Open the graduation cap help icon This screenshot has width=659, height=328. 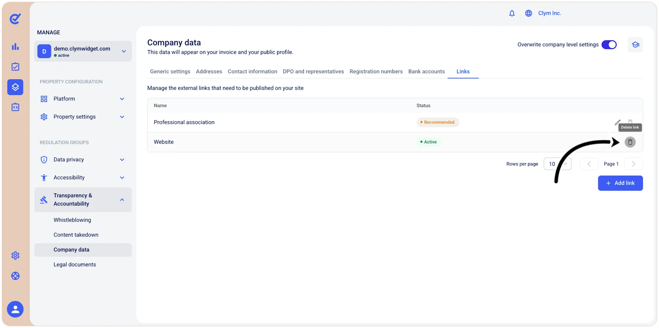pyautogui.click(x=635, y=45)
